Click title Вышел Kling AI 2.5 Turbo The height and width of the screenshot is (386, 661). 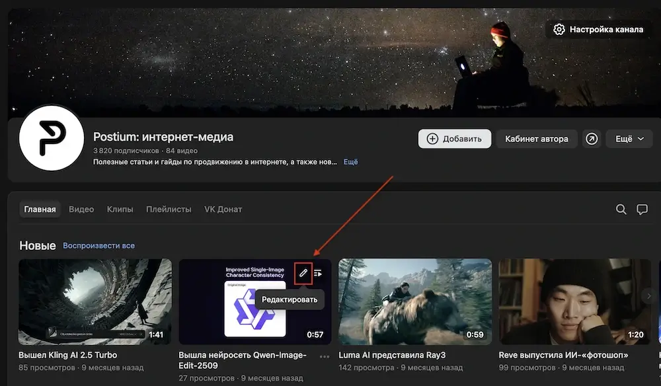click(x=68, y=355)
